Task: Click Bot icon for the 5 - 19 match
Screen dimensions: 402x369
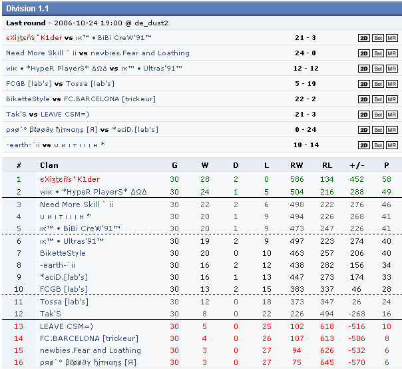Action: 378,84
